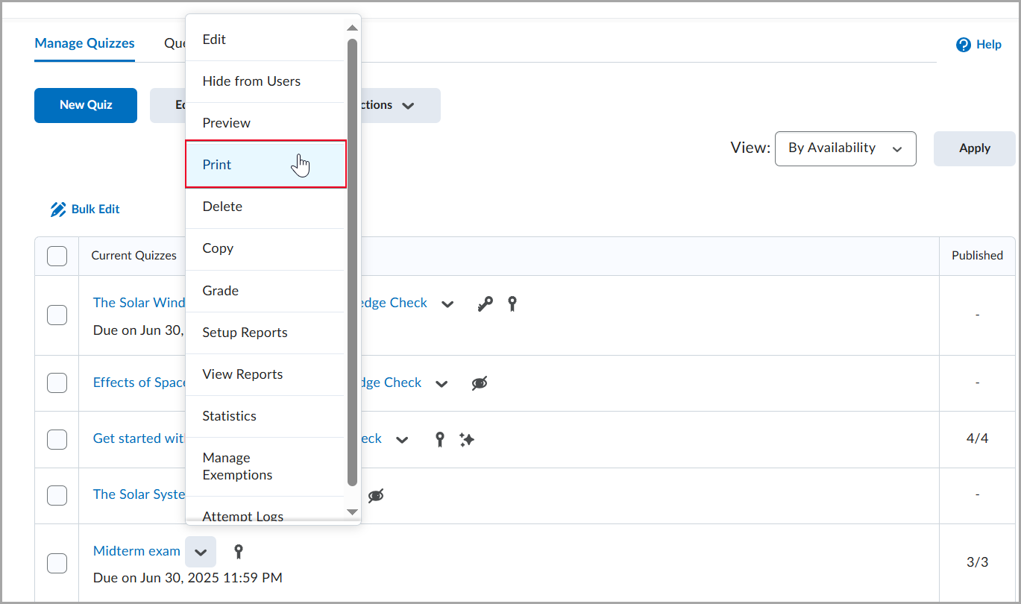Click the hidden-eye icon on The Solar System quiz
The width and height of the screenshot is (1021, 604).
pos(376,494)
